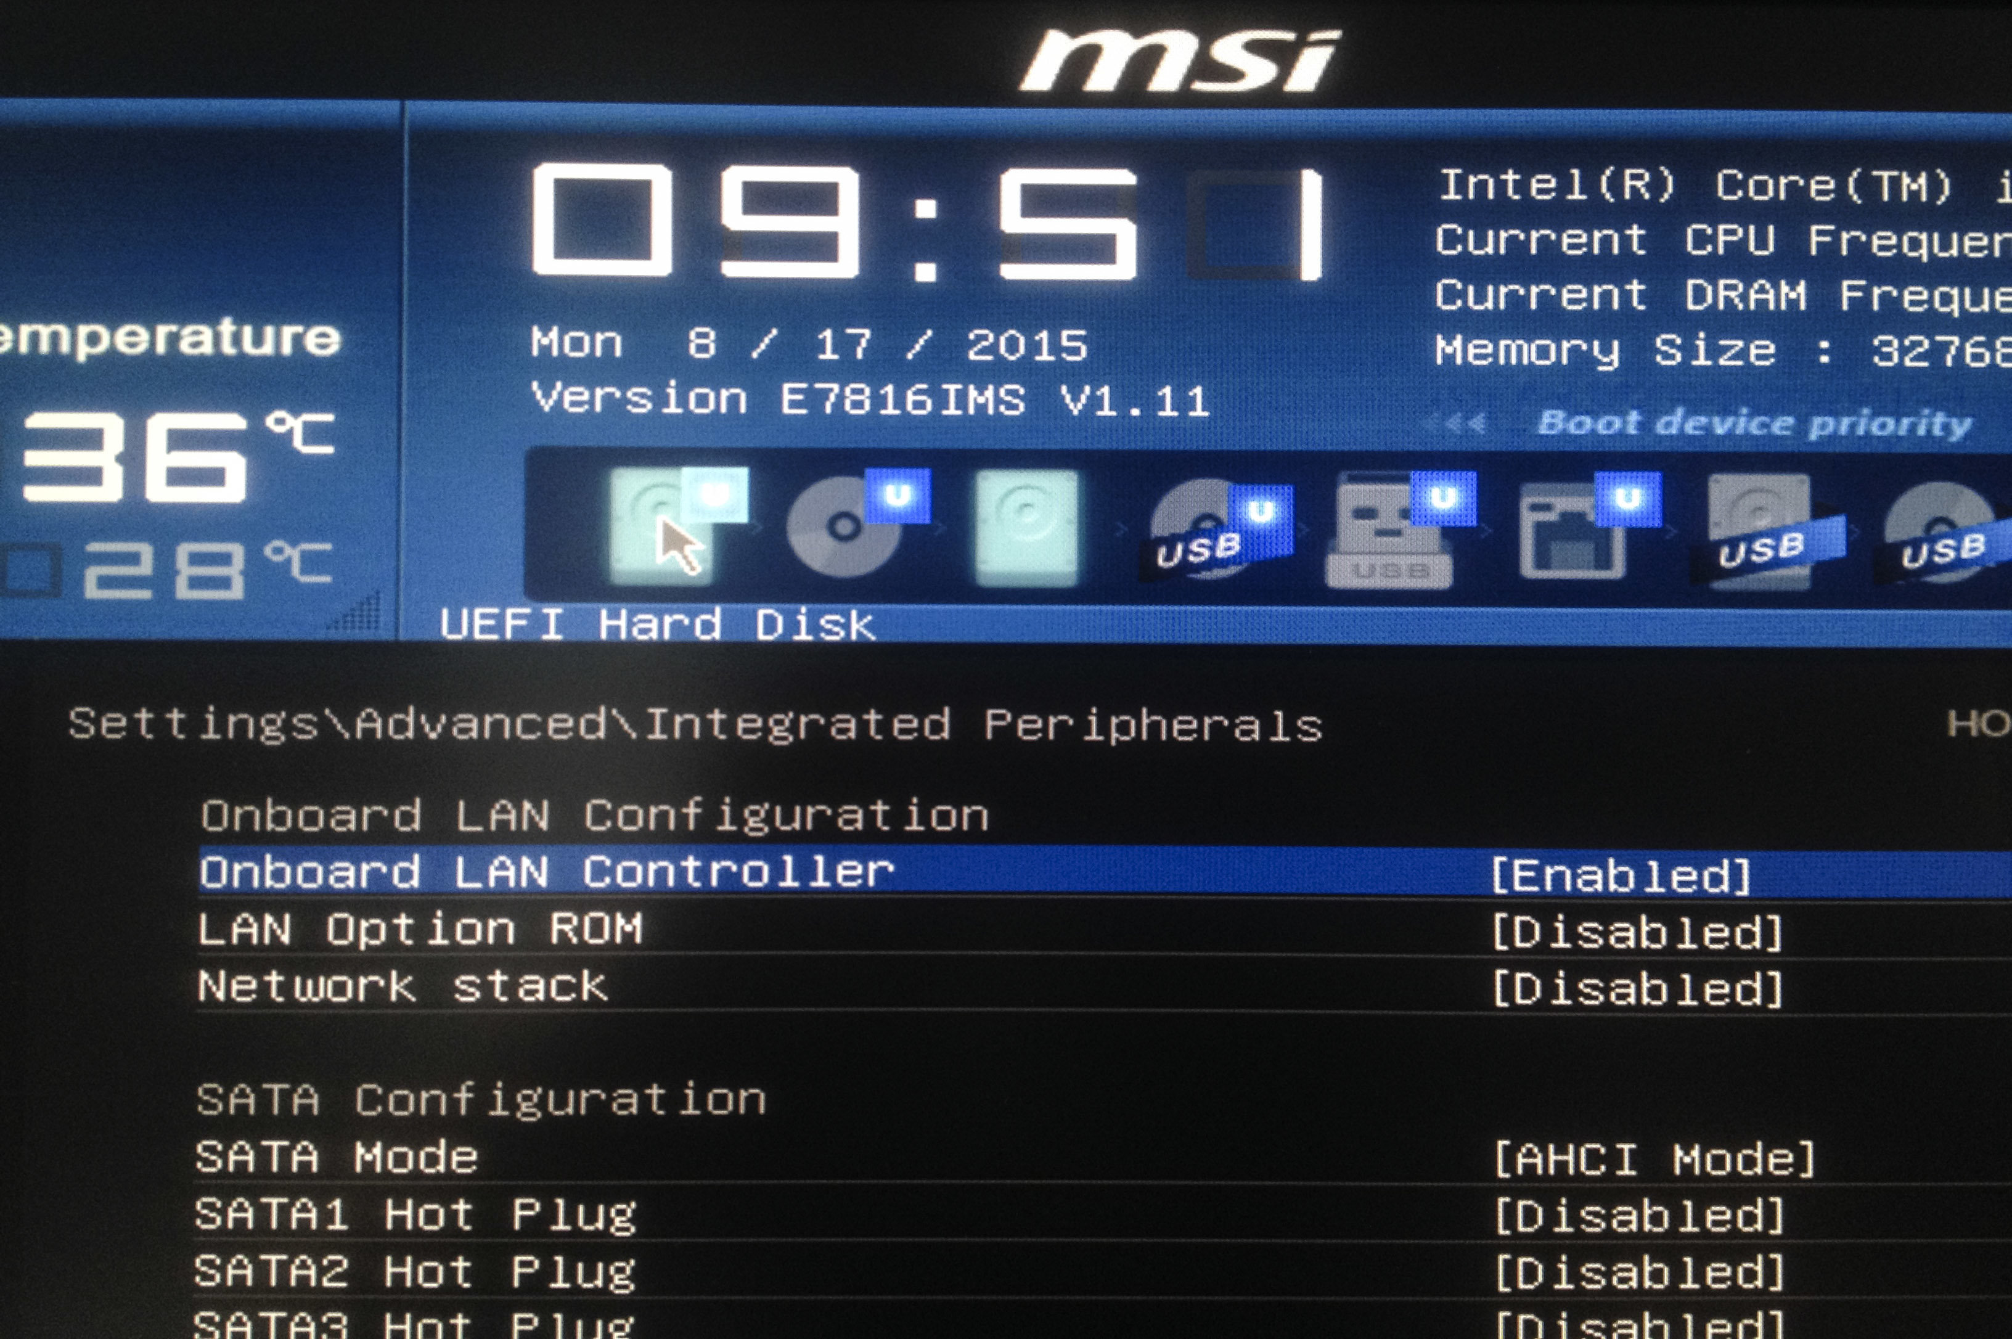2012x1339 pixels.
Task: Click the Boot device priority label
Action: pyautogui.click(x=1754, y=423)
